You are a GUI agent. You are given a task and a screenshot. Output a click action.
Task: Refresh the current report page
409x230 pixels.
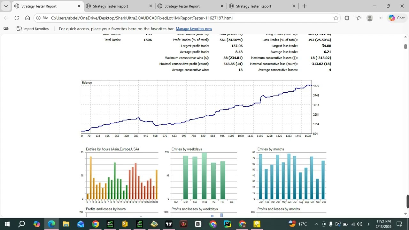17,18
